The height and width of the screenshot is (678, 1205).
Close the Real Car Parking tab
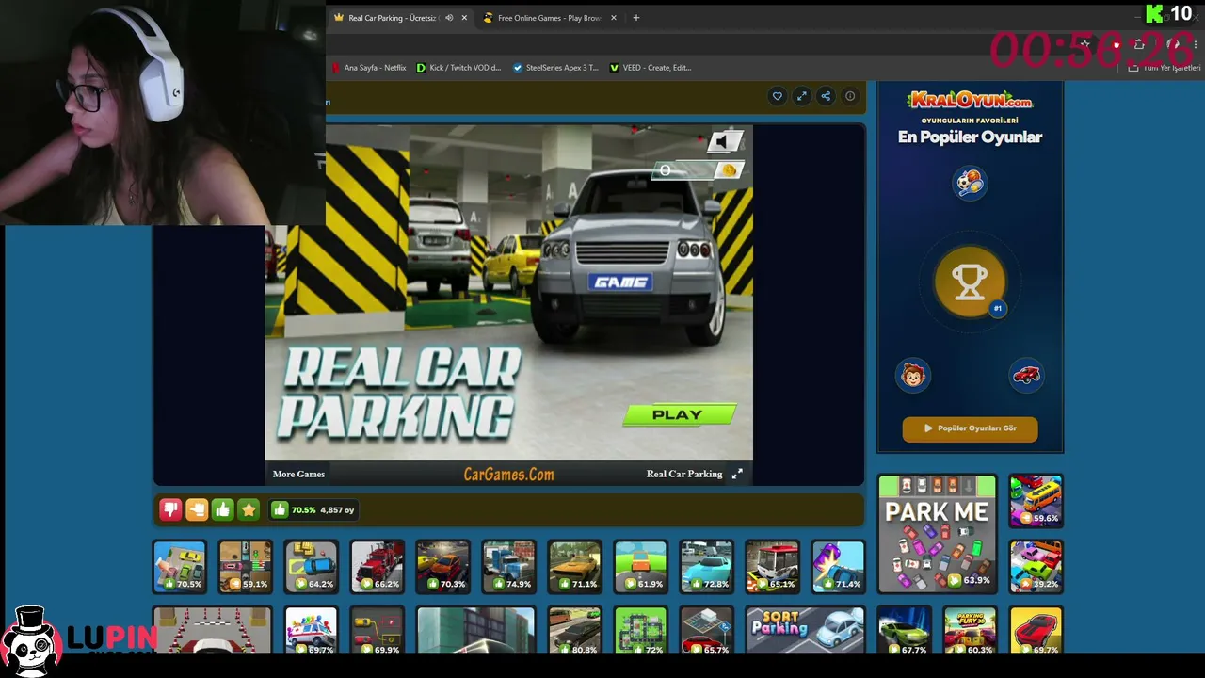point(464,18)
